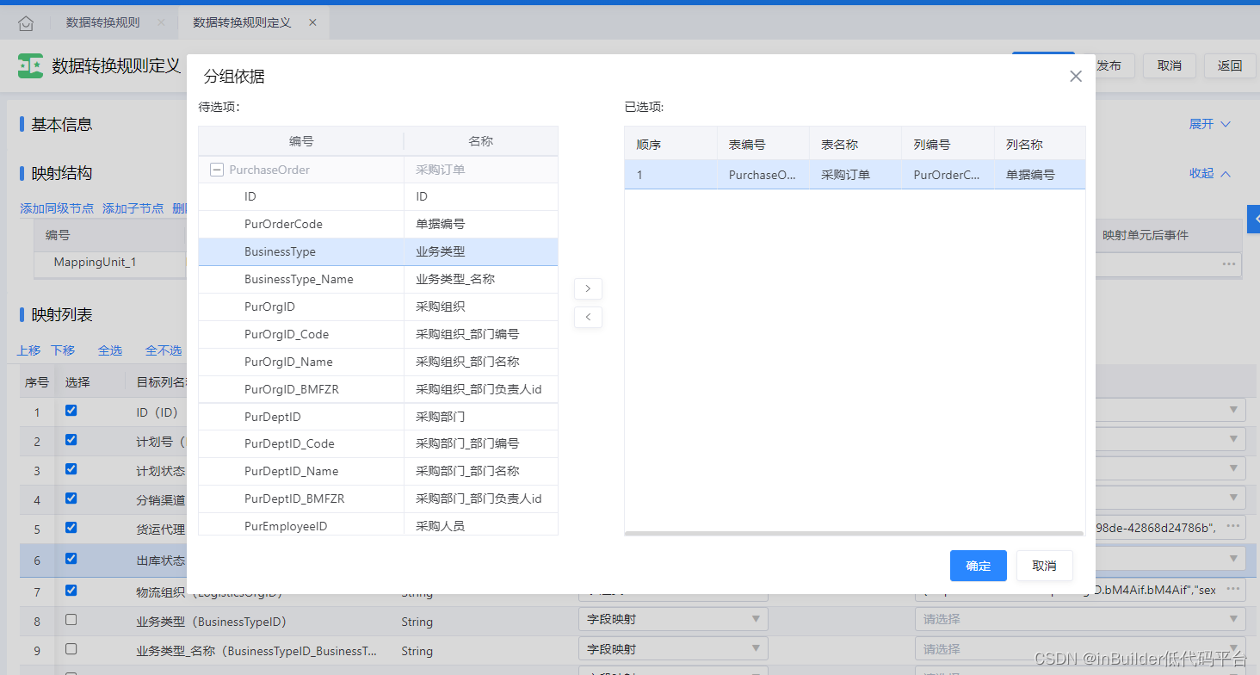This screenshot has width=1260, height=675.
Task: Click 下移 in the 映射列表 toolbar
Action: pos(63,350)
